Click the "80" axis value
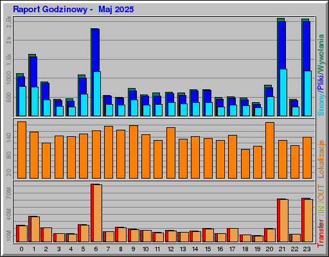The image size is (329, 257). (x=8, y=155)
